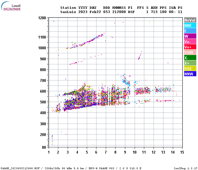Image resolution: width=198 pixels, height=170 pixels.
Task: Click the DPS-4 SAA0K 903 footer text
Action: click(x=101, y=168)
